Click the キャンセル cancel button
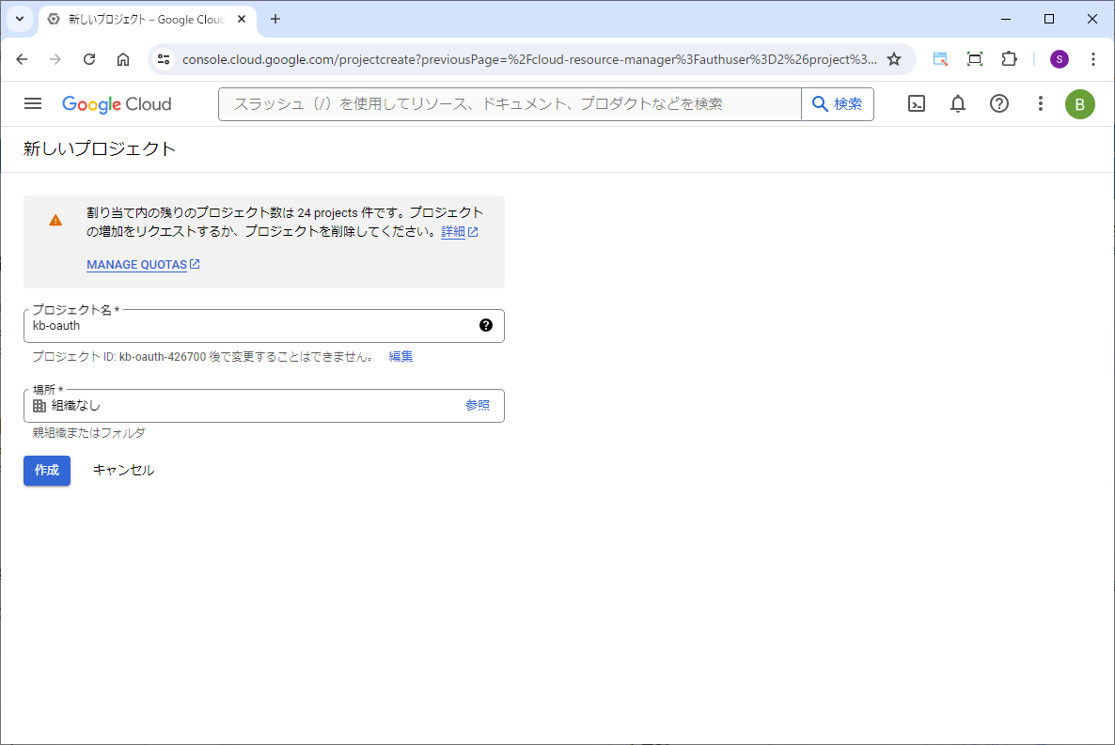 pyautogui.click(x=123, y=470)
